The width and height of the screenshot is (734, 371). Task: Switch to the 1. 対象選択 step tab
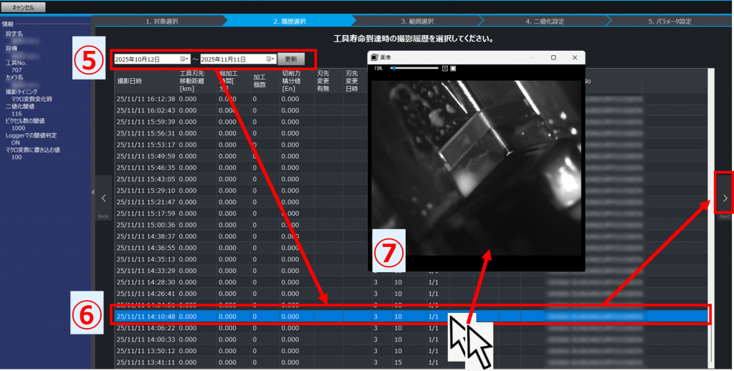click(x=162, y=21)
